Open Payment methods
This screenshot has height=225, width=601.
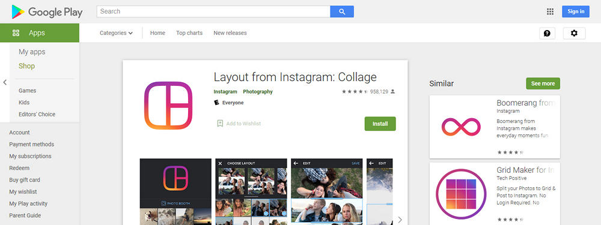(x=31, y=144)
